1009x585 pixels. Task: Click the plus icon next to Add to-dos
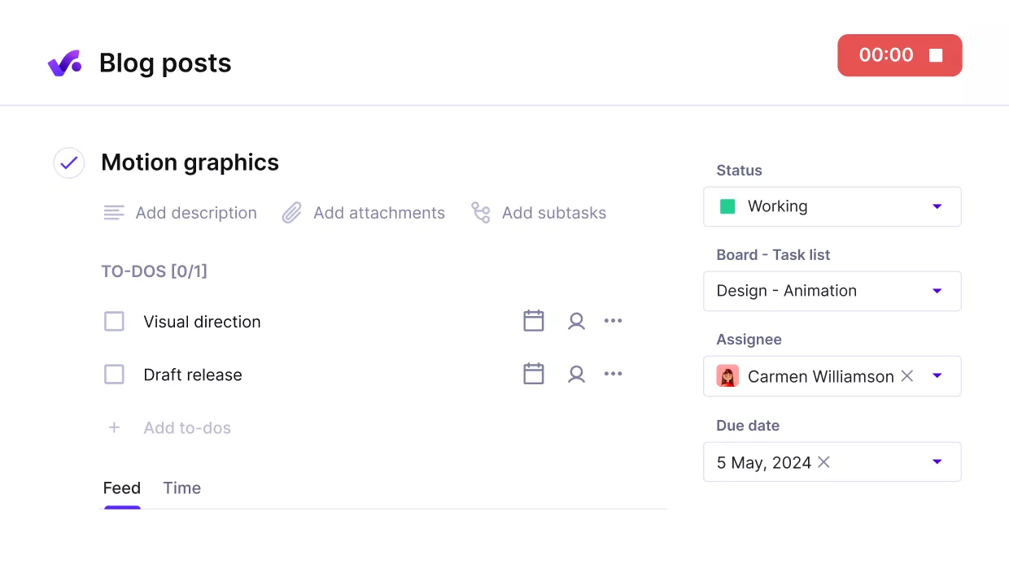pos(114,427)
